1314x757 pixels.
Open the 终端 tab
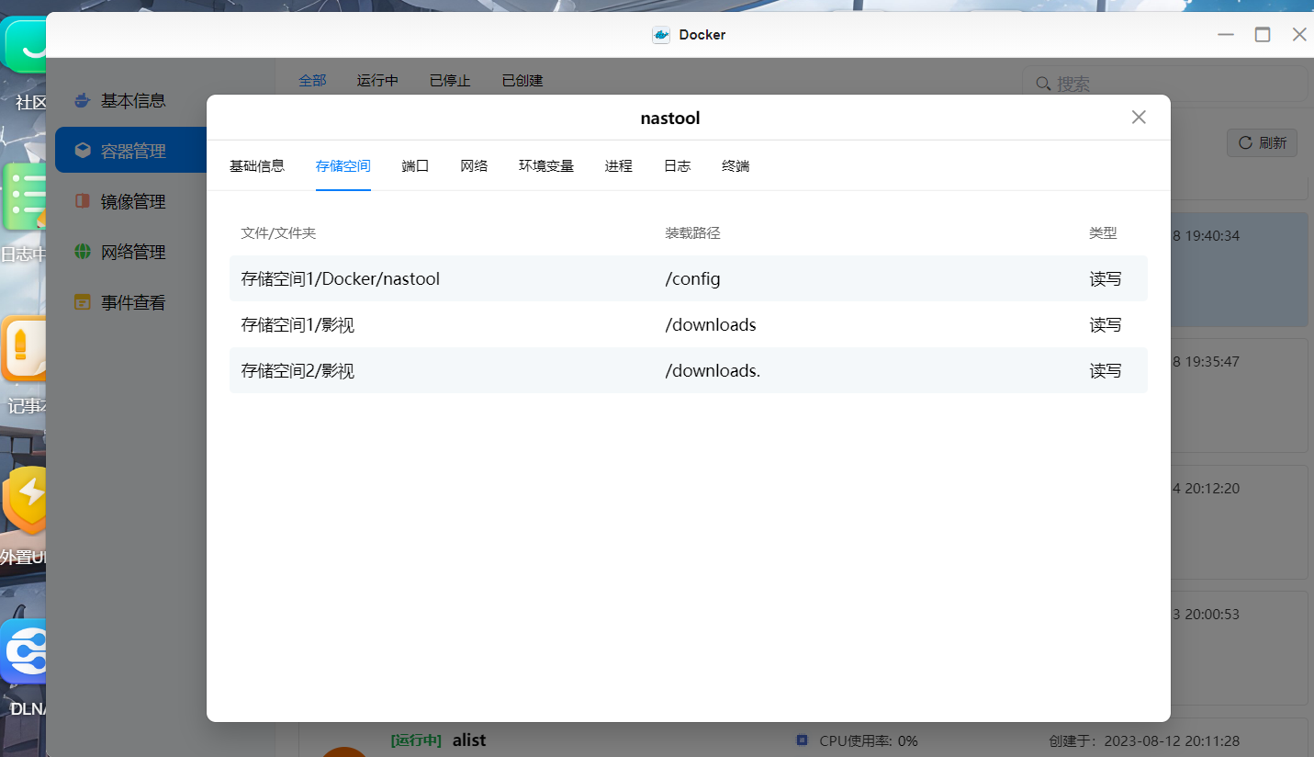click(736, 166)
